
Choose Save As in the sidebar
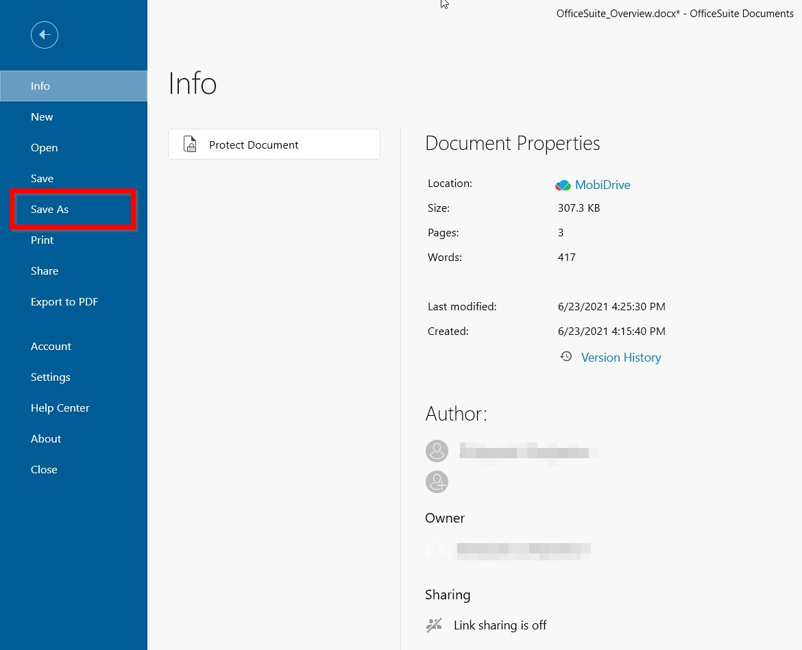pos(73,209)
